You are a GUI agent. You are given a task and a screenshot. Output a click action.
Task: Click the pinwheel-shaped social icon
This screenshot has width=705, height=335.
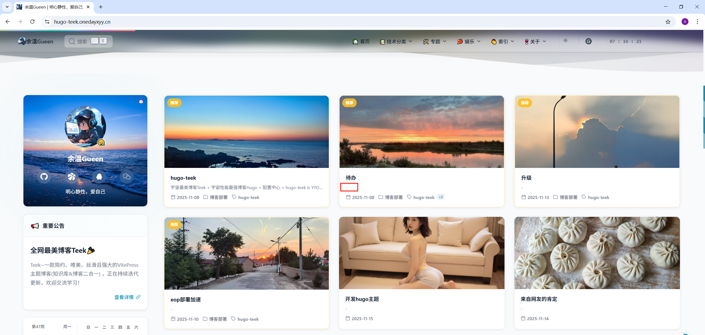click(x=72, y=176)
